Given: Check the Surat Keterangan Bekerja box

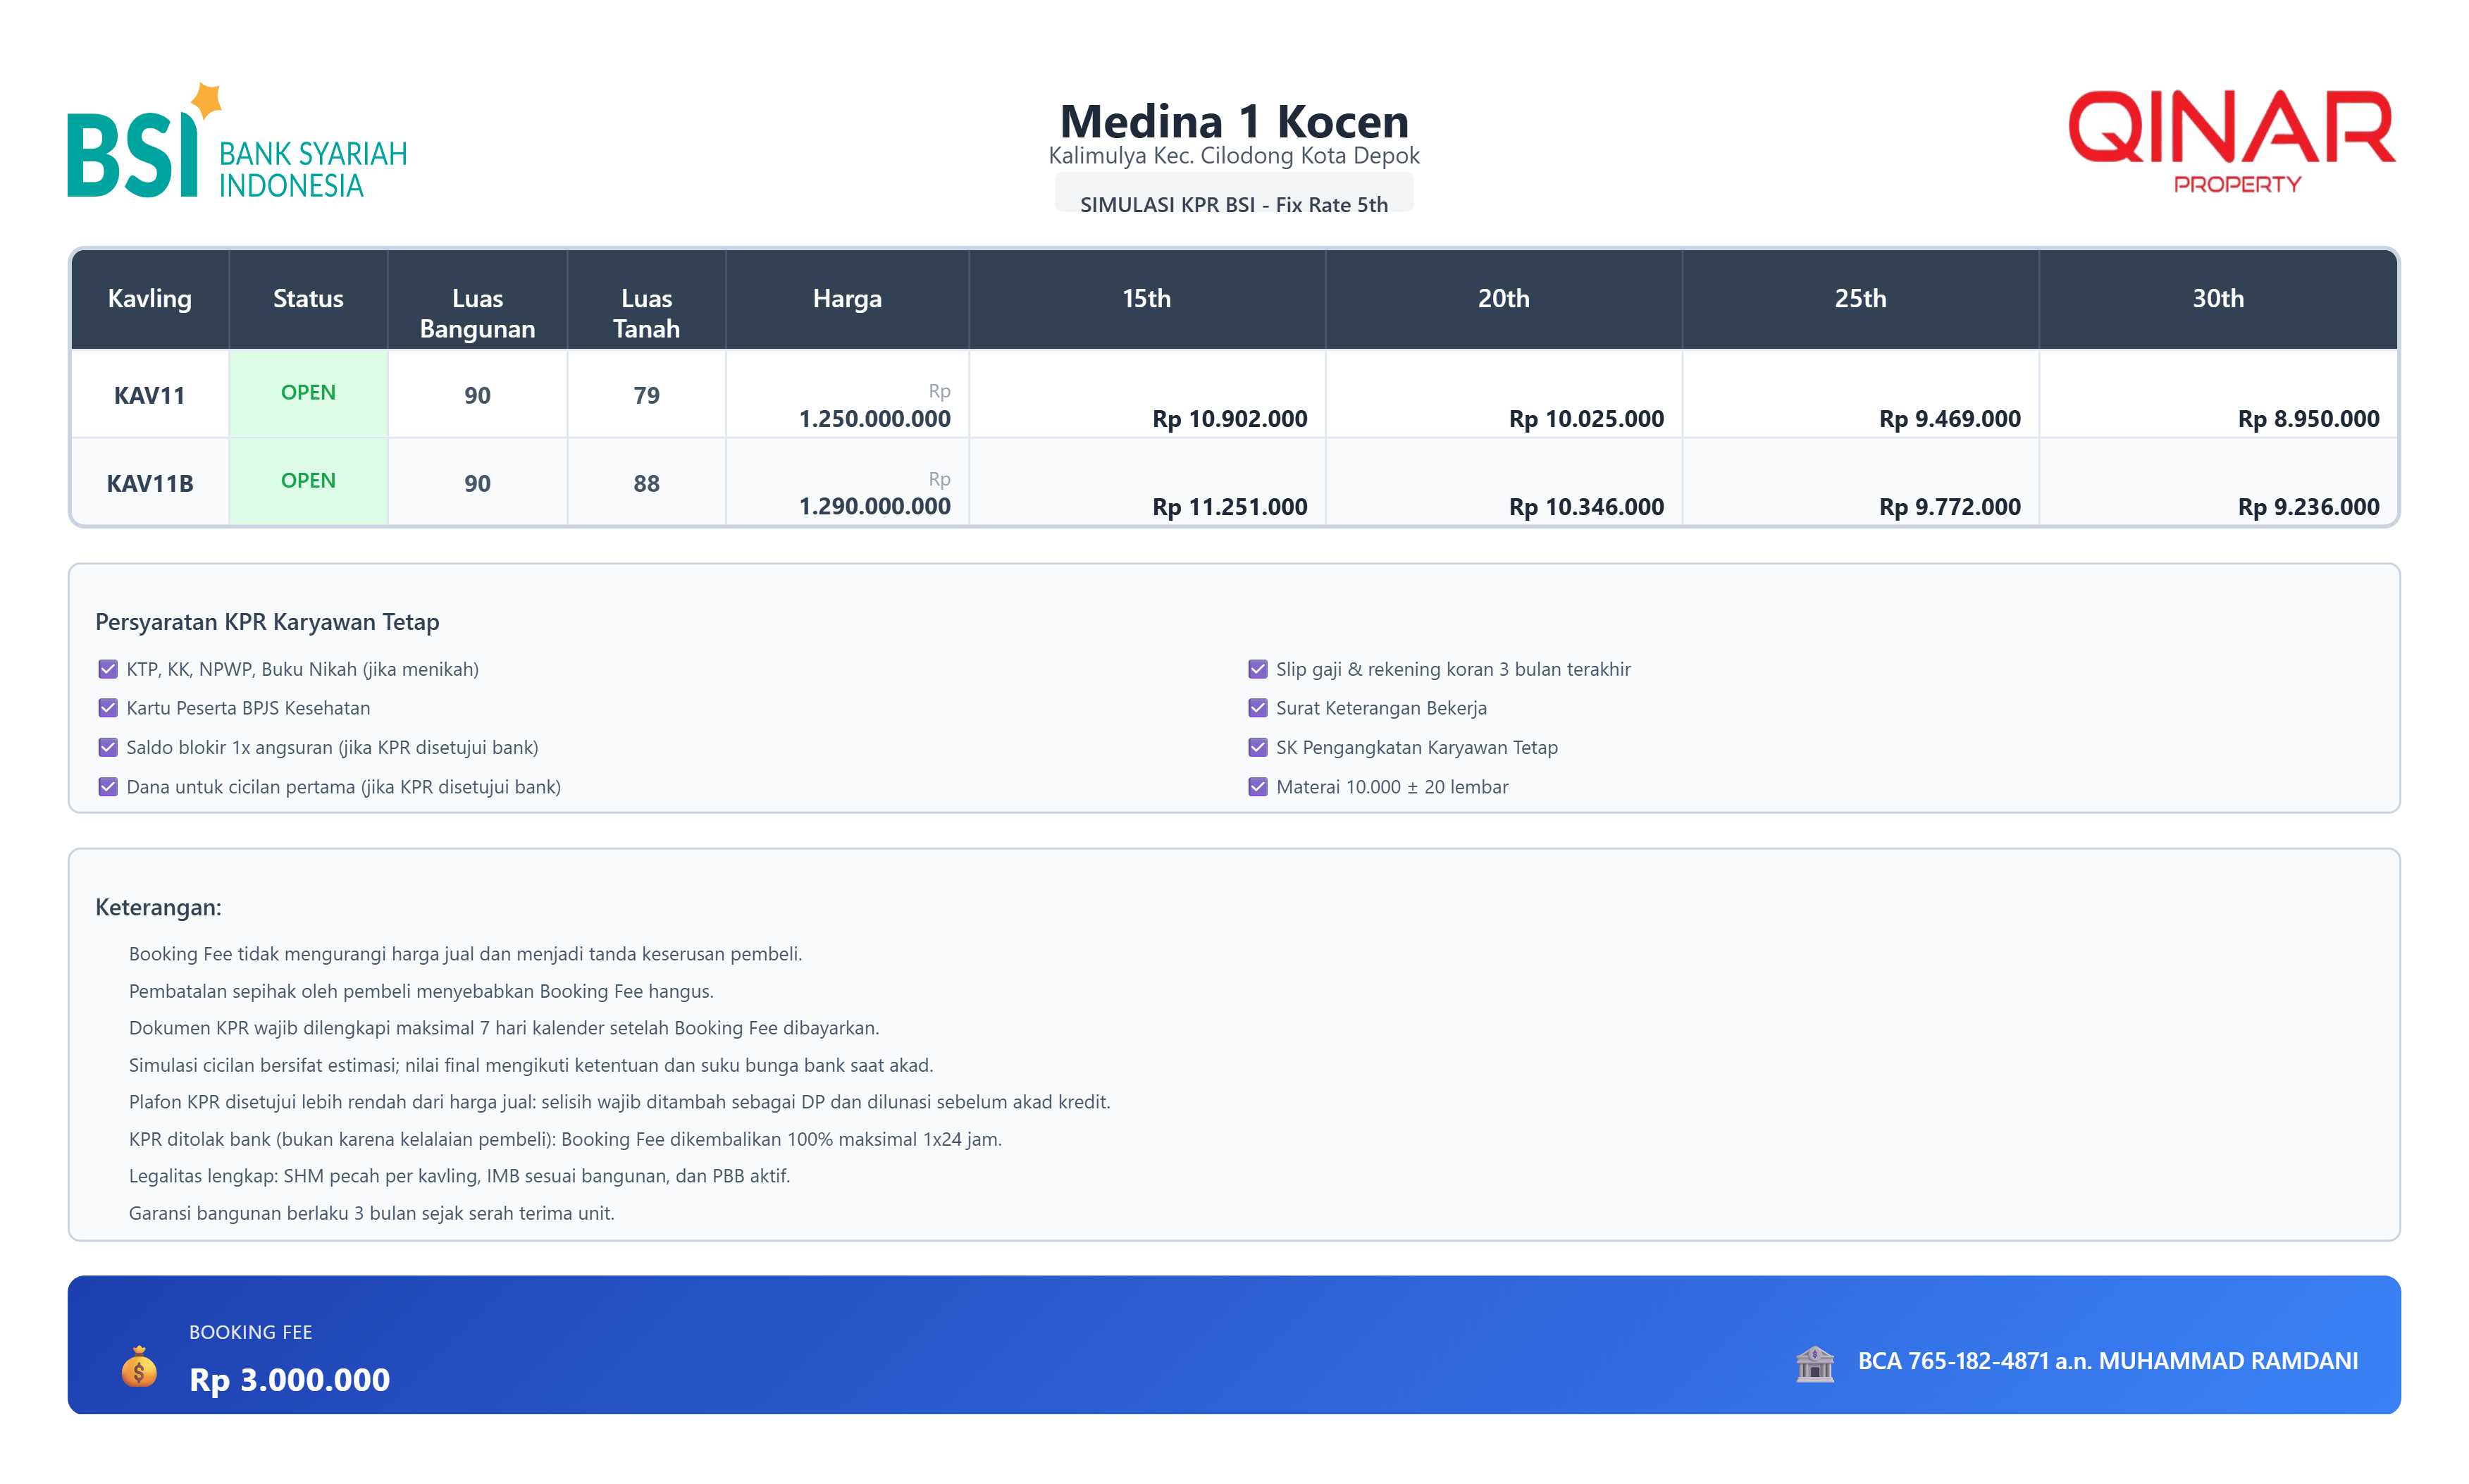Looking at the screenshot, I should [1257, 708].
